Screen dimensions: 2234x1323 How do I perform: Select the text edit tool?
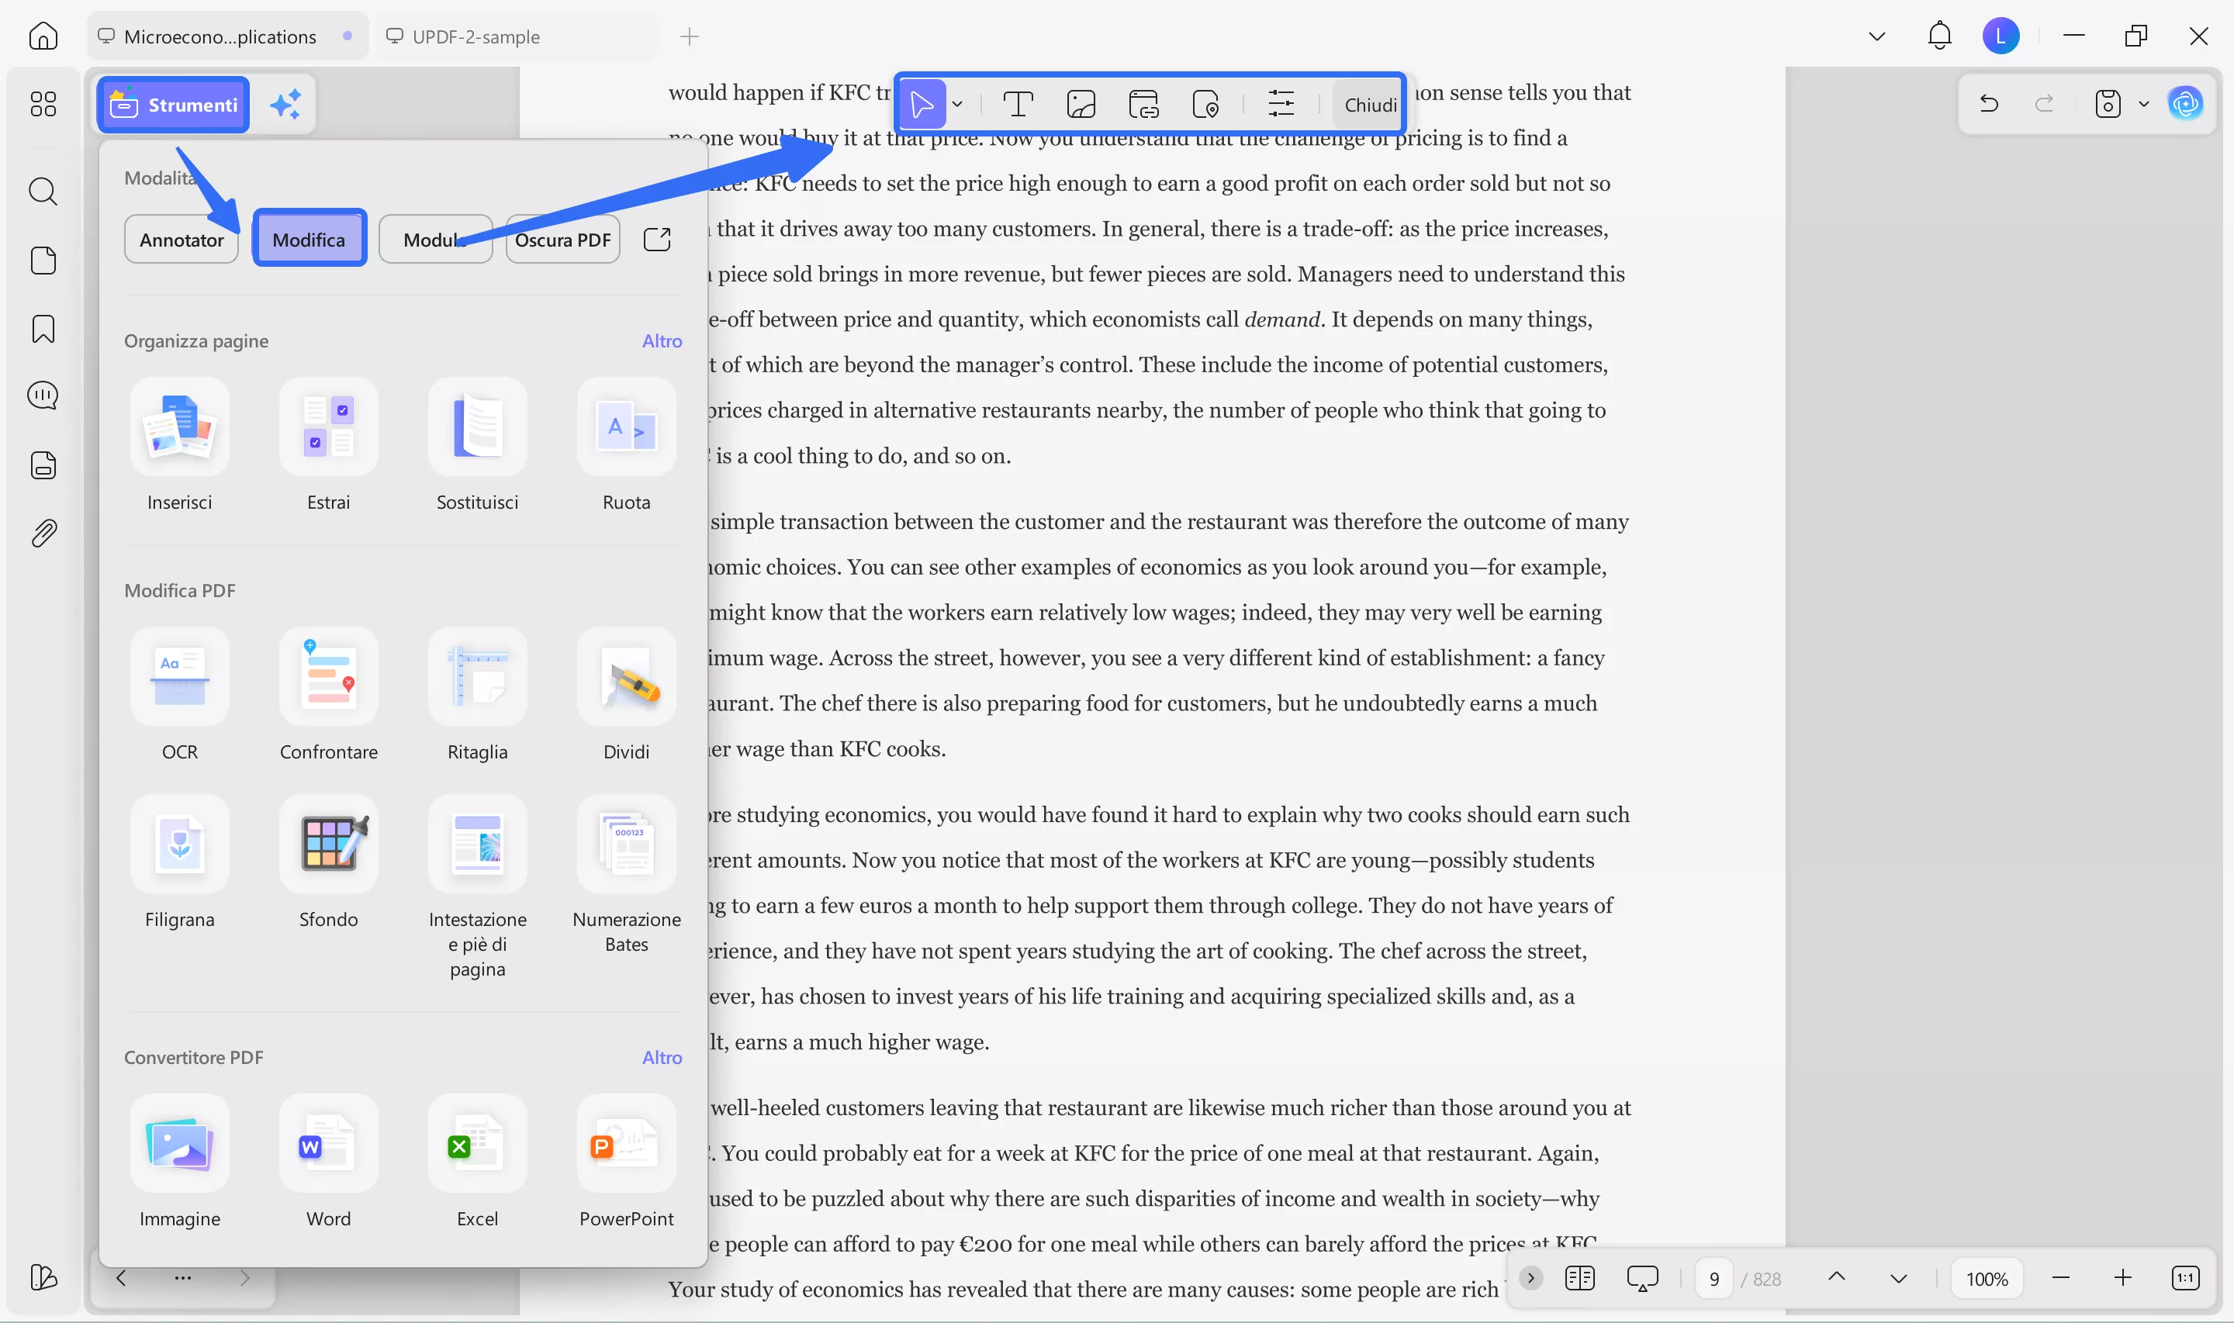[1017, 105]
